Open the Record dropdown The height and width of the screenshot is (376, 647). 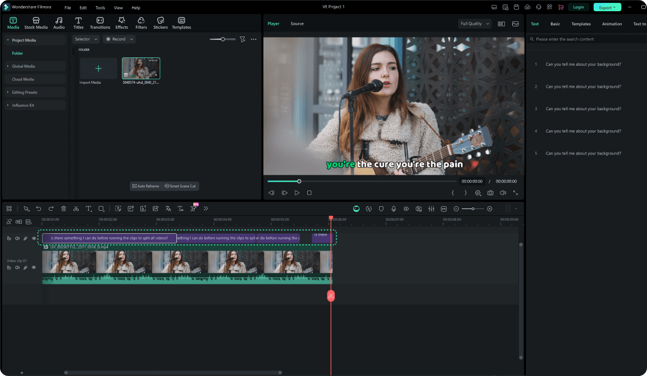[x=119, y=39]
